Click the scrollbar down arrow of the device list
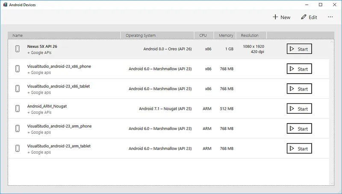The width and height of the screenshot is (342, 194). tap(332, 184)
